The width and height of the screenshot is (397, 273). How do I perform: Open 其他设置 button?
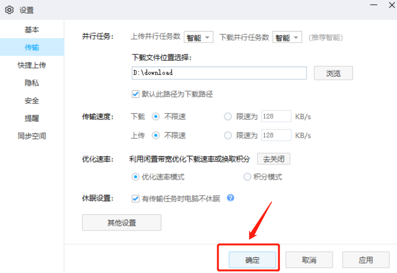[122, 222]
